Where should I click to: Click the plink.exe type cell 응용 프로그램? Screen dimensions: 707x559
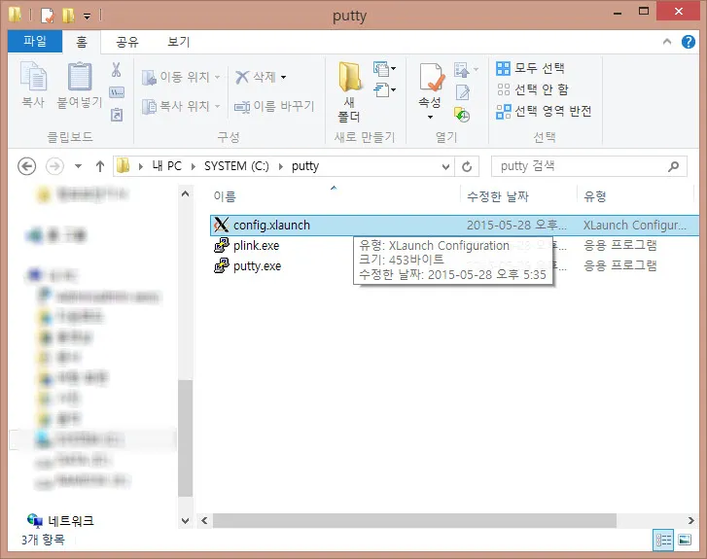tap(620, 245)
